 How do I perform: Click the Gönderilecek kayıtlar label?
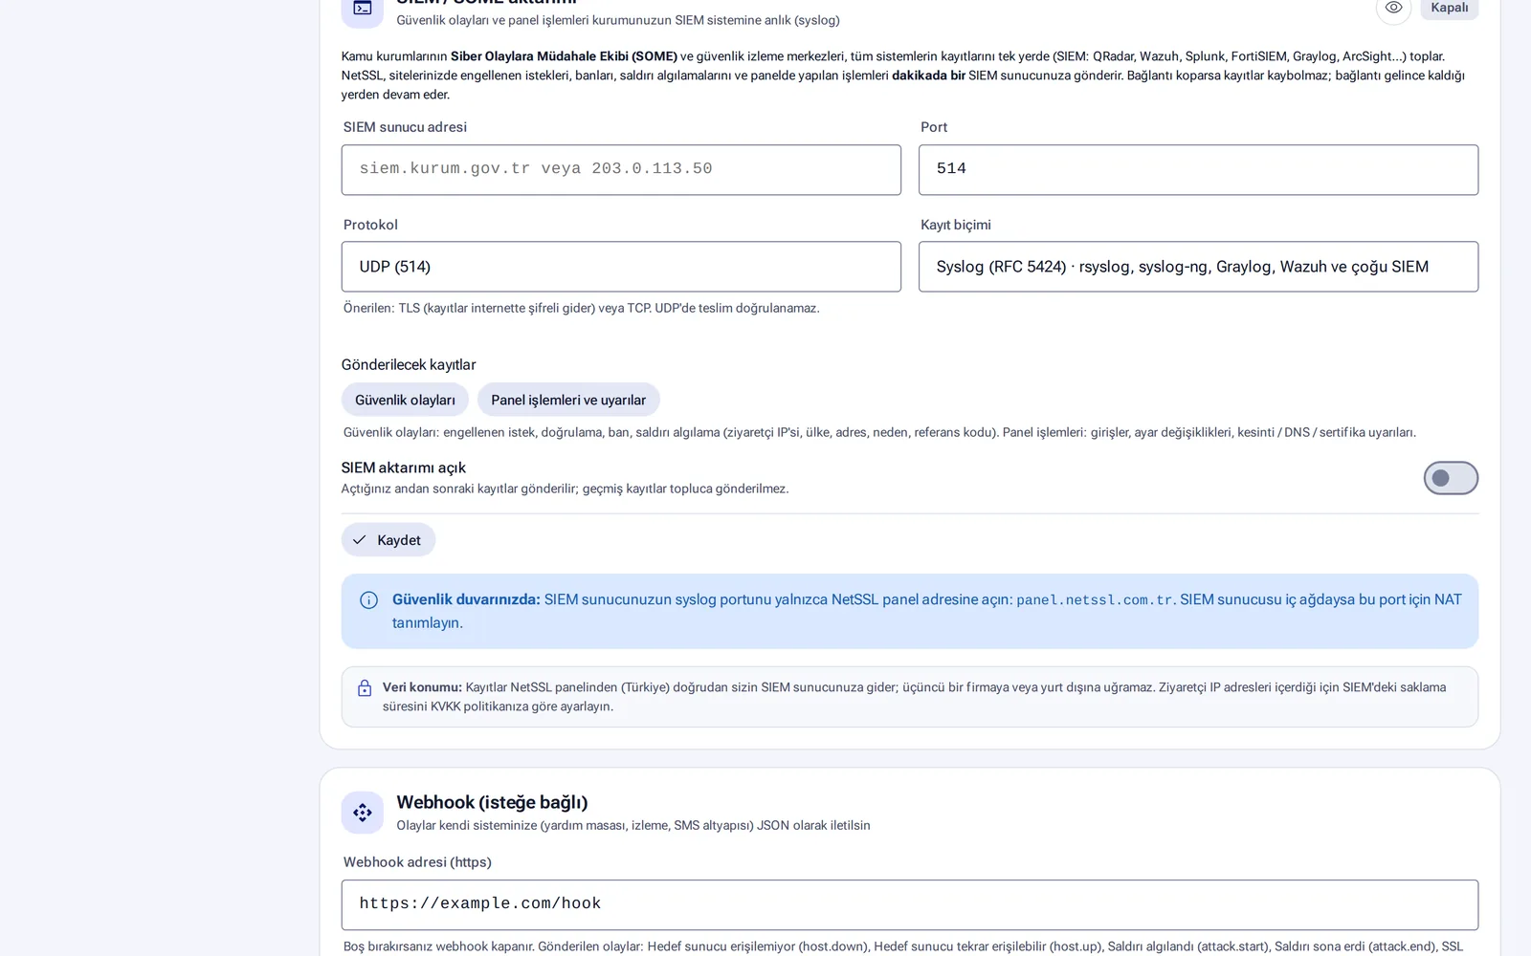(409, 364)
